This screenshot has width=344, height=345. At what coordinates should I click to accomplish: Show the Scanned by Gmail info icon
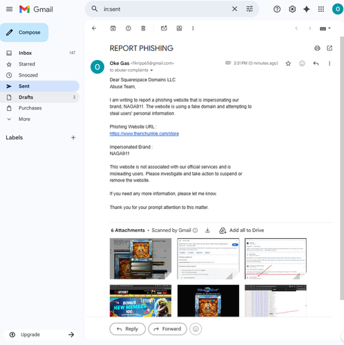click(195, 230)
